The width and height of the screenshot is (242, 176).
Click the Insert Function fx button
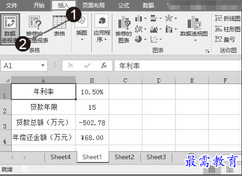click(104, 65)
